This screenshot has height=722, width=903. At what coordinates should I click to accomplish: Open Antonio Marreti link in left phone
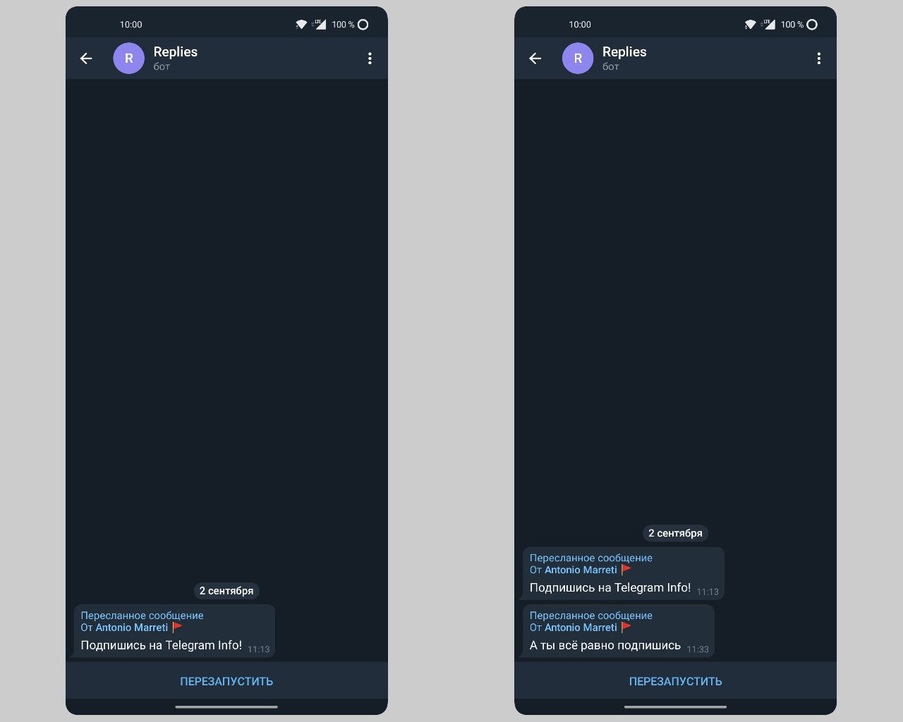(132, 628)
